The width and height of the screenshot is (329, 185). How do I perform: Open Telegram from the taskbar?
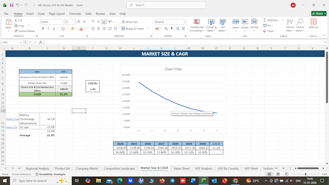tap(172, 181)
